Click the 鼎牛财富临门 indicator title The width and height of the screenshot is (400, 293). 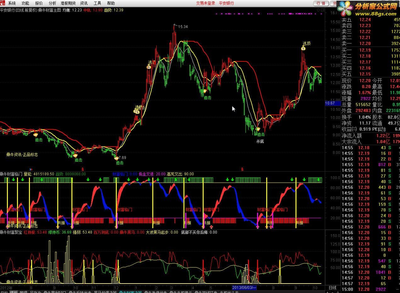(x=11, y=174)
